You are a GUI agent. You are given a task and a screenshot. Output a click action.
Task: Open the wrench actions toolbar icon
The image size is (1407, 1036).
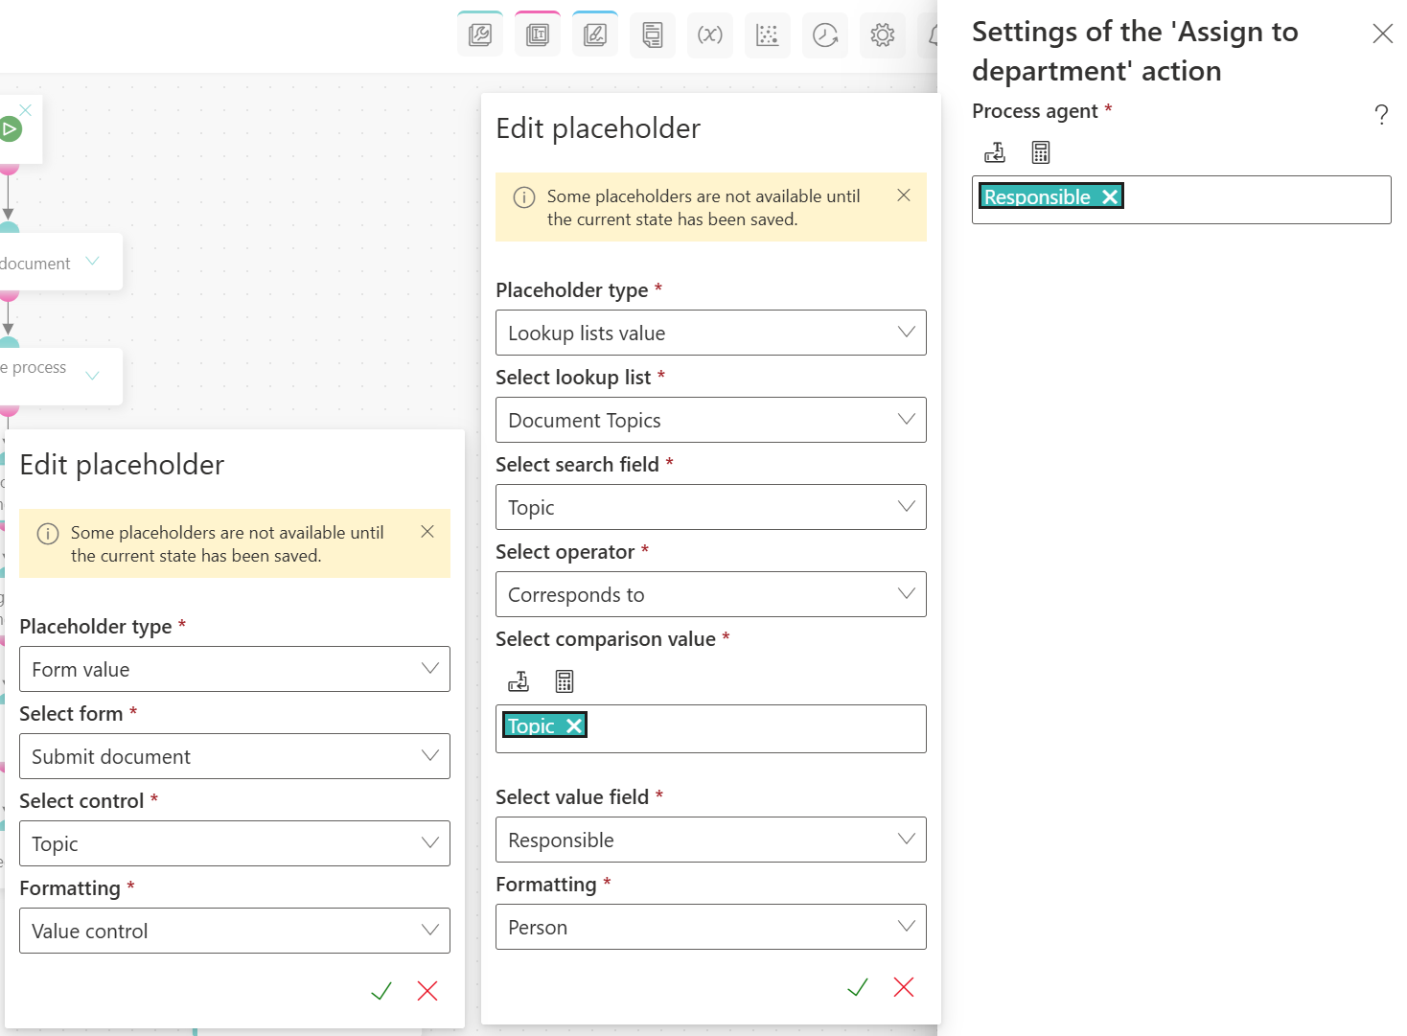[x=480, y=35]
